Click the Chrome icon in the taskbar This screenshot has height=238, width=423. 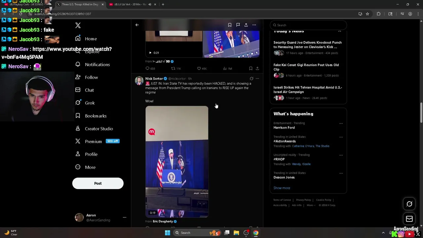coord(256,233)
